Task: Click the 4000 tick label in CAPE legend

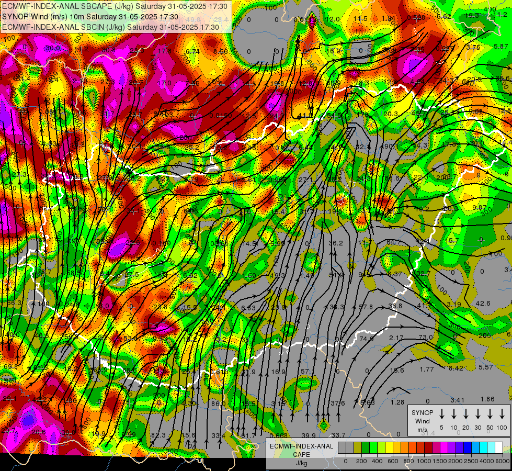Action: pos(486,461)
